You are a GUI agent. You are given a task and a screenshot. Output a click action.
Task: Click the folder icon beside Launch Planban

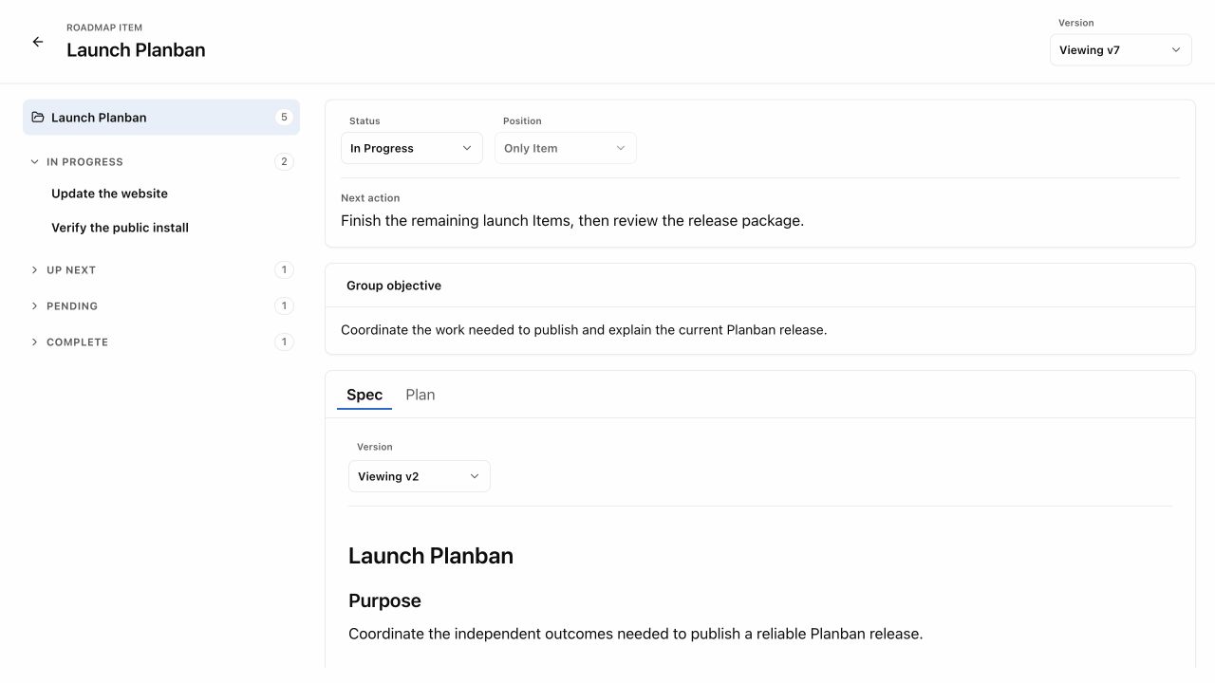38,118
